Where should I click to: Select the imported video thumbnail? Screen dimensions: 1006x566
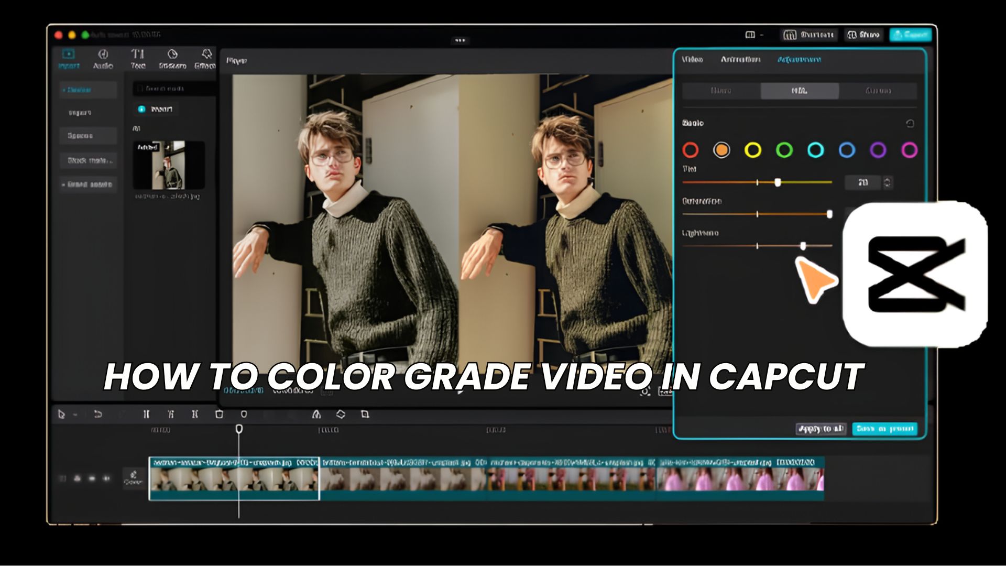tap(169, 165)
